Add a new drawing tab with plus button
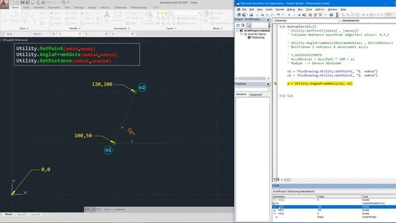396x223 pixels. coord(140,33)
